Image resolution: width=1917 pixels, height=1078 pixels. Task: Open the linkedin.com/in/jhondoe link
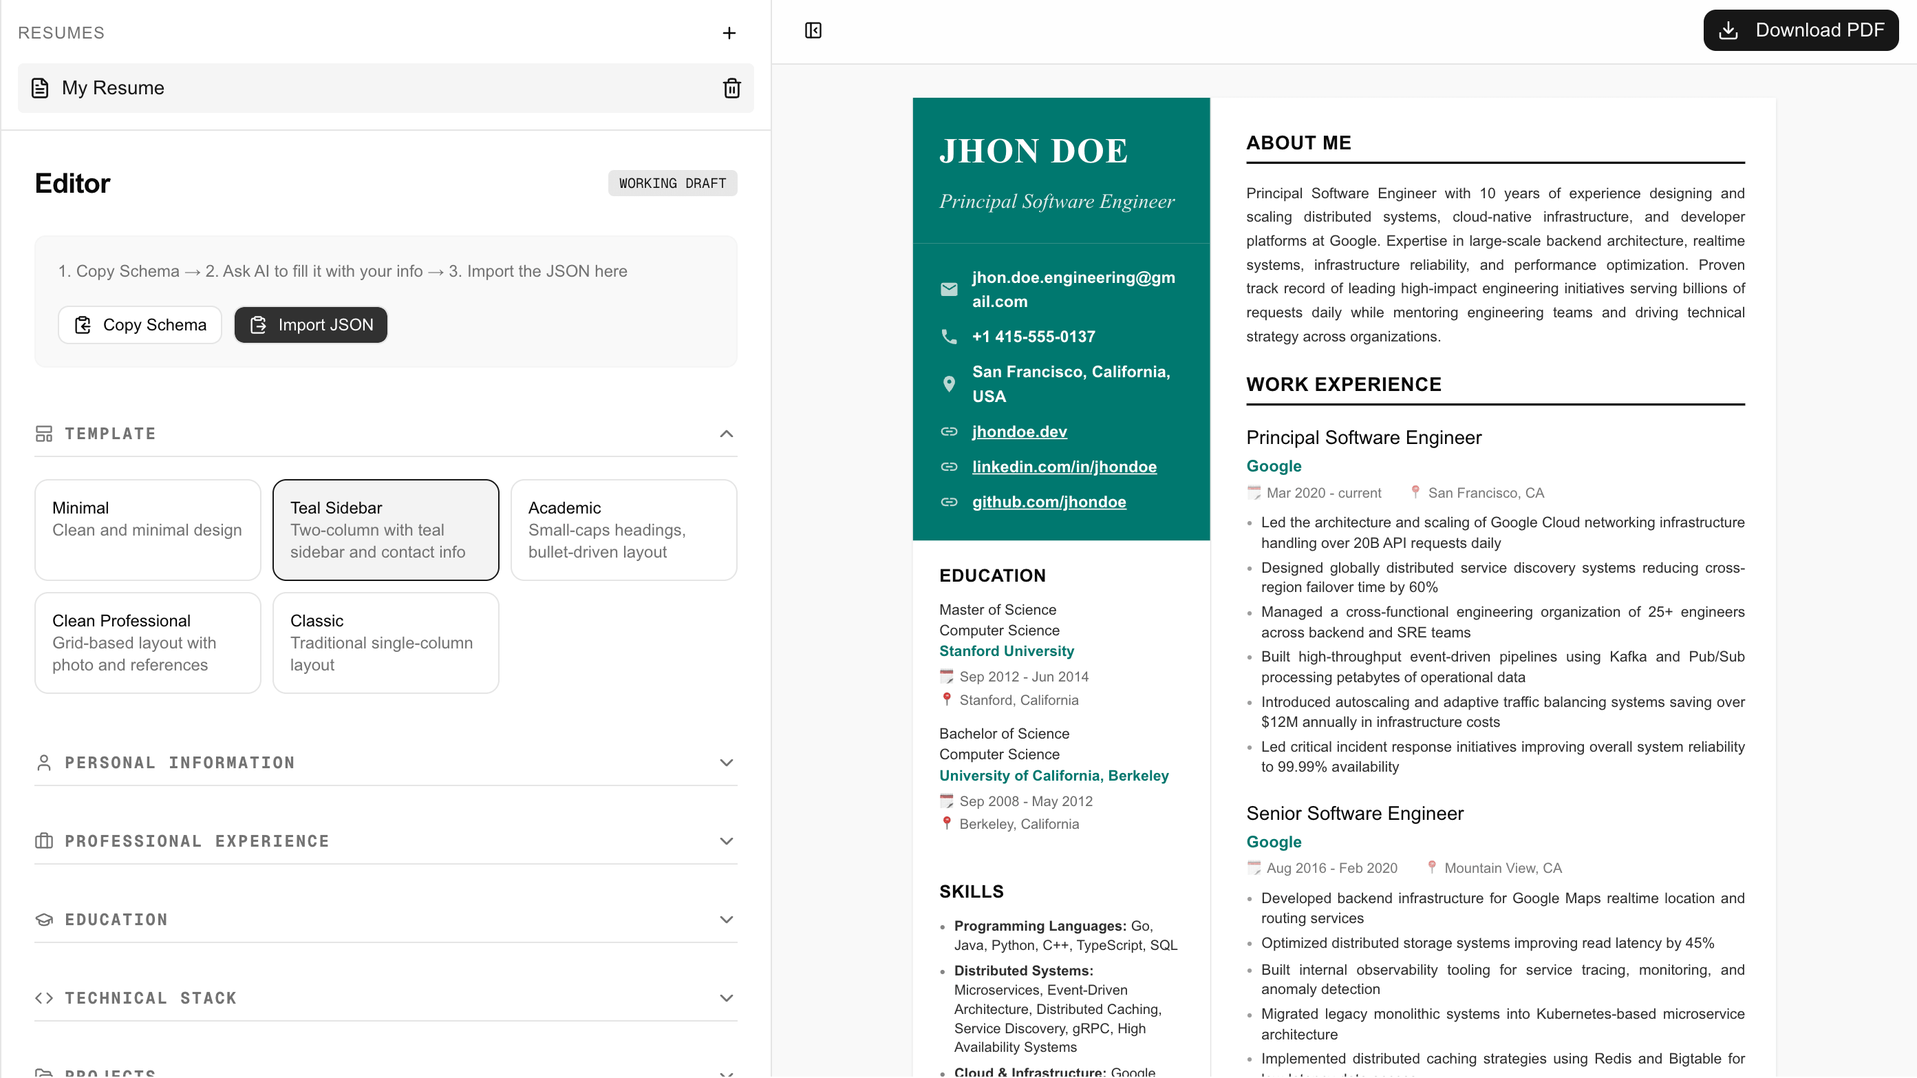(x=1064, y=467)
